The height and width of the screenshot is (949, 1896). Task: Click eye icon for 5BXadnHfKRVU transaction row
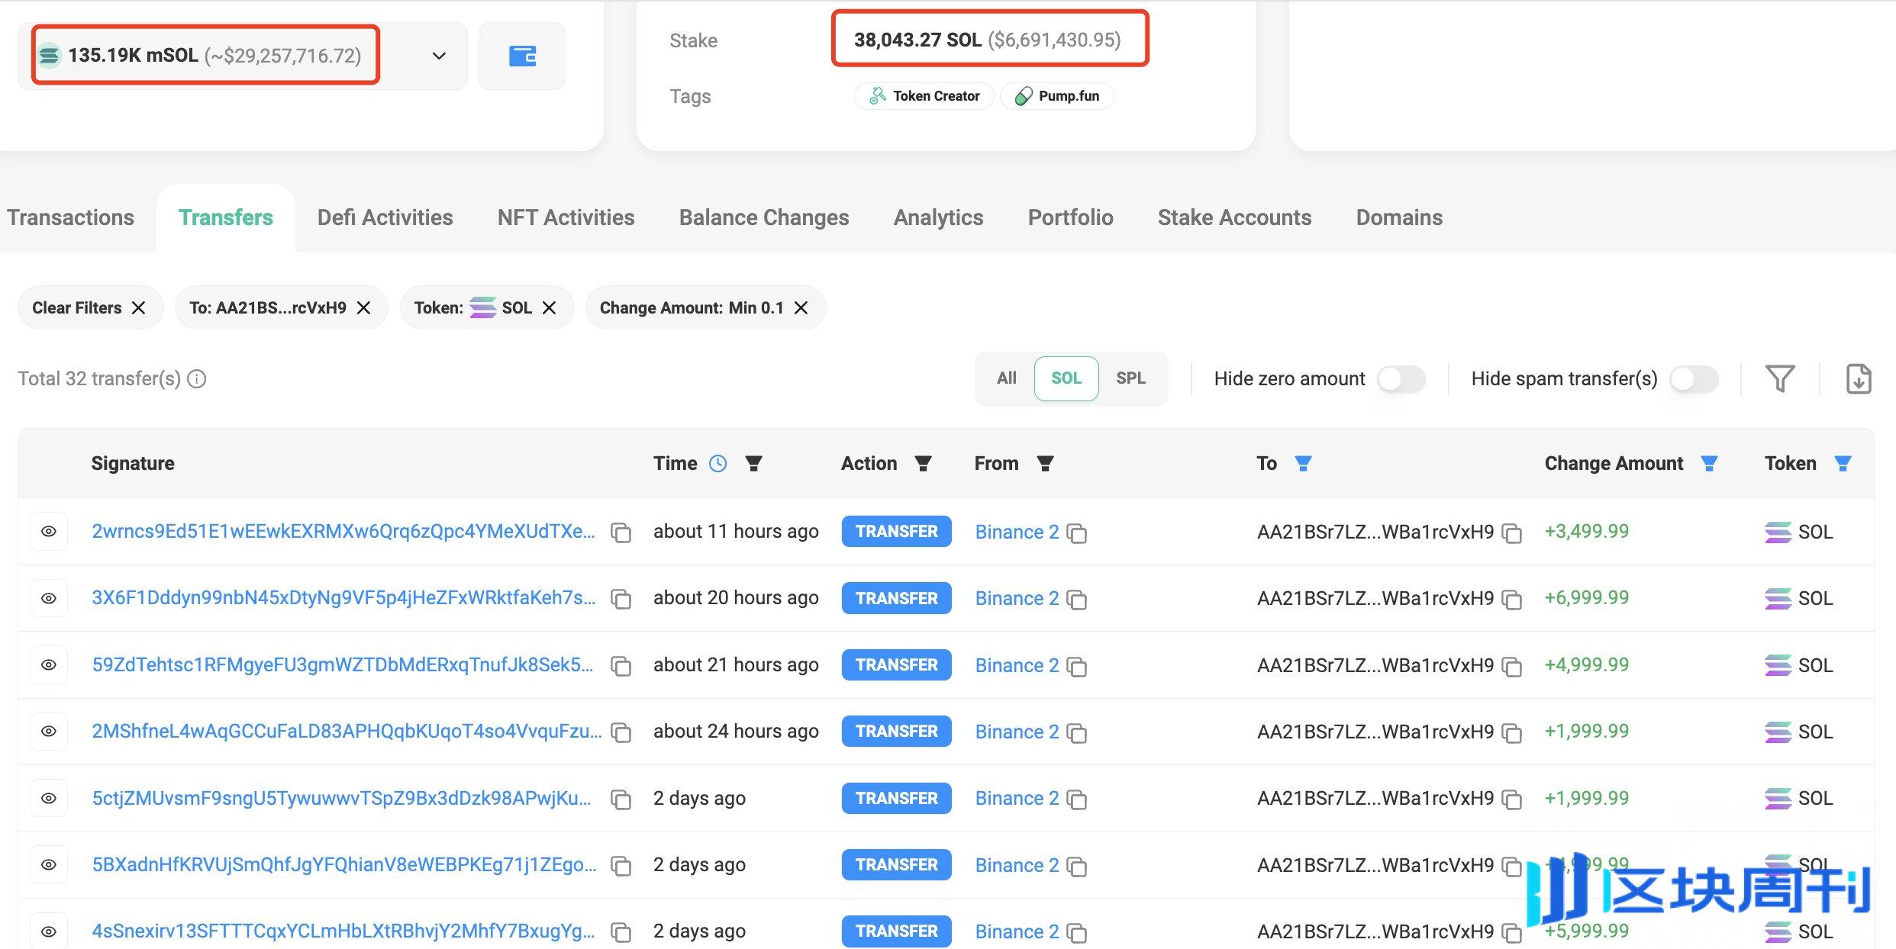coord(49,865)
